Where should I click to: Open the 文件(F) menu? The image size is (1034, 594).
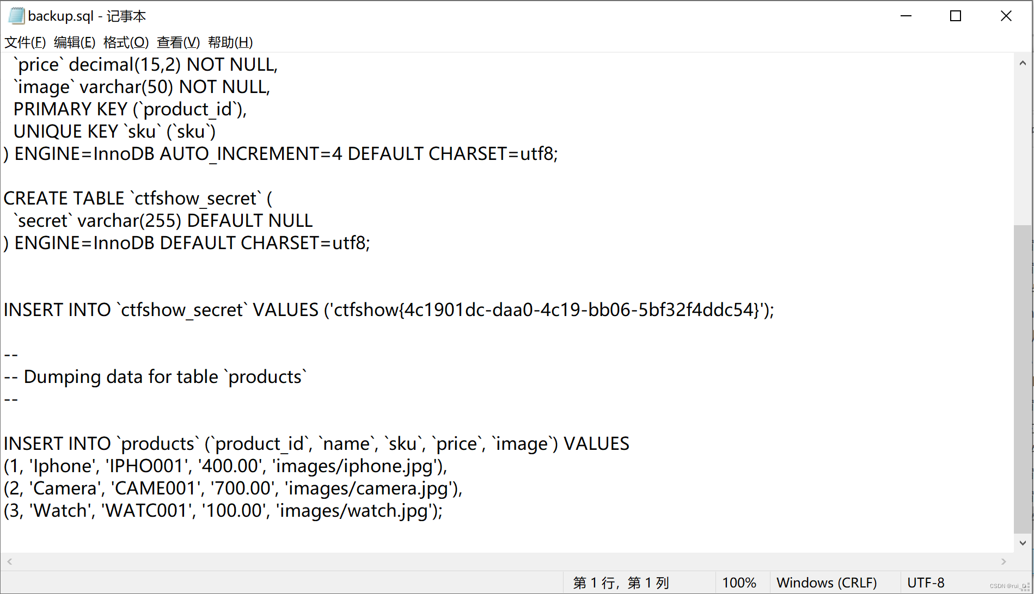tap(25, 42)
